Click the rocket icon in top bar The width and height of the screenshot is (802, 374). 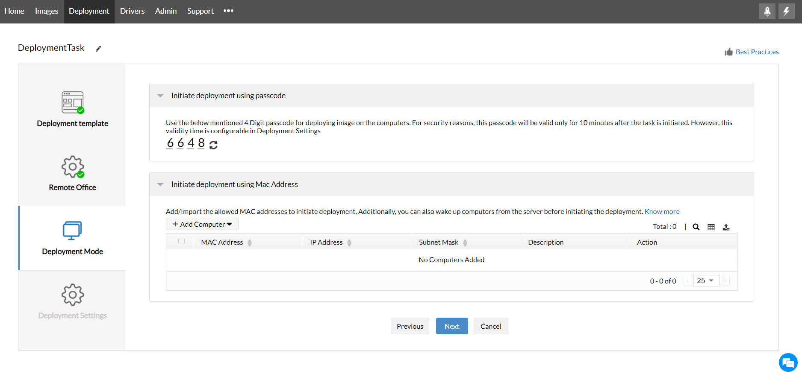coord(767,12)
